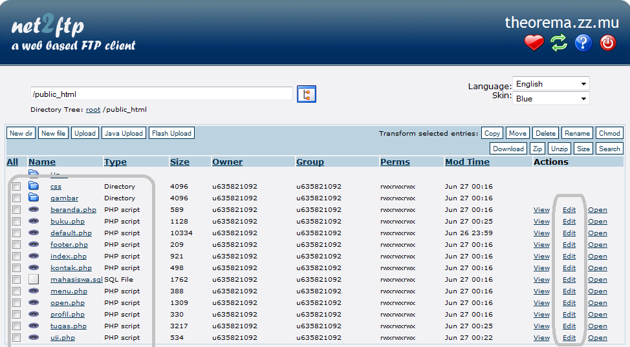Click Edit for default.php
The image size is (630, 347).
(x=569, y=233)
